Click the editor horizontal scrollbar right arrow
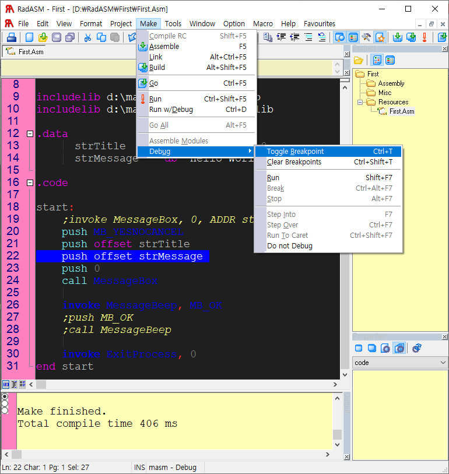Screen dimensions: 449x474 coord(335,385)
